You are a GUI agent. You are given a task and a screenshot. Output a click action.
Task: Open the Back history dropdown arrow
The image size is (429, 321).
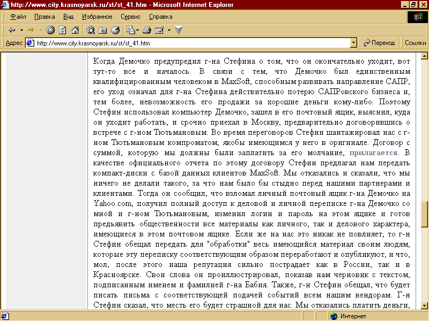21,30
